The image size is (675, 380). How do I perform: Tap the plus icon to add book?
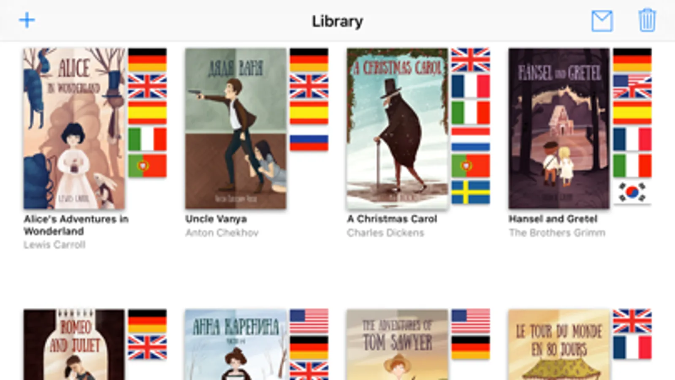pyautogui.click(x=27, y=20)
